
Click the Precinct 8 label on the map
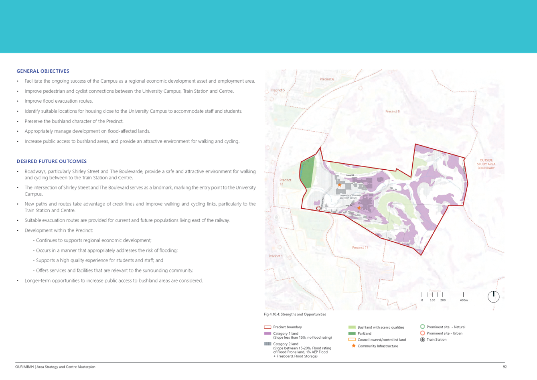click(x=392, y=112)
